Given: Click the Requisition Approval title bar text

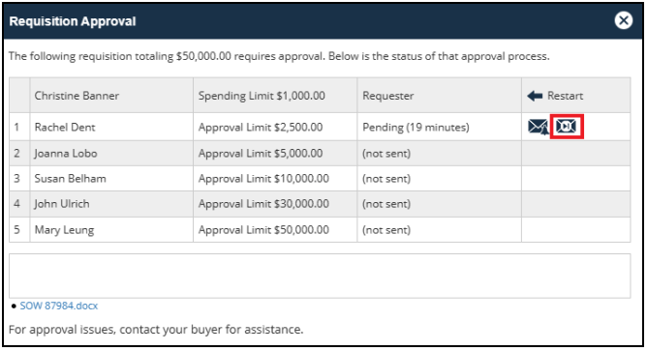Looking at the screenshot, I should (73, 21).
